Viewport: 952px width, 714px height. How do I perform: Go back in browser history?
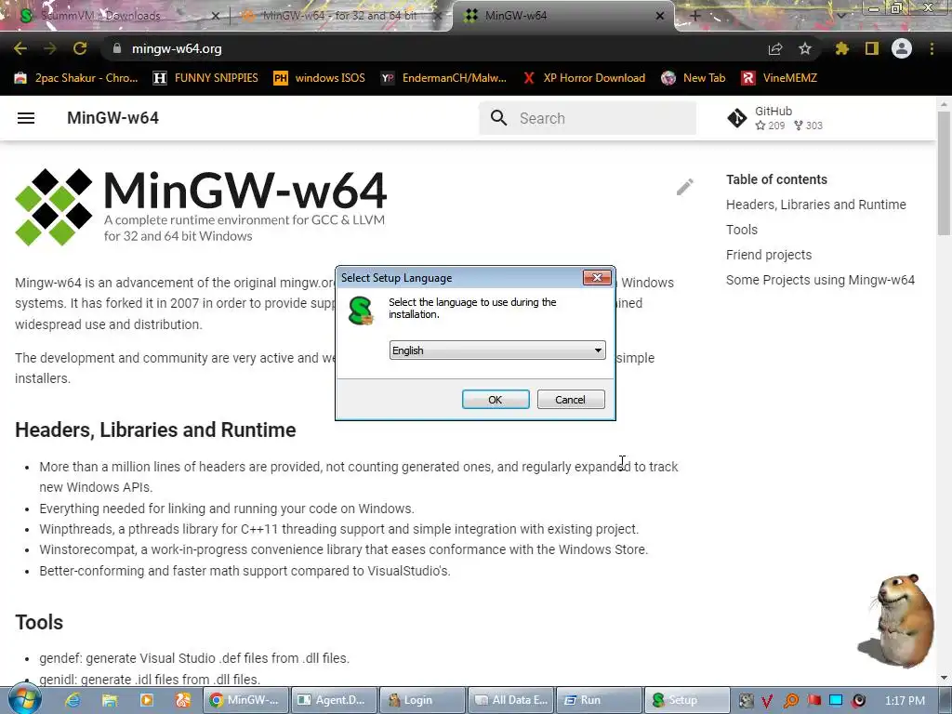coord(20,48)
